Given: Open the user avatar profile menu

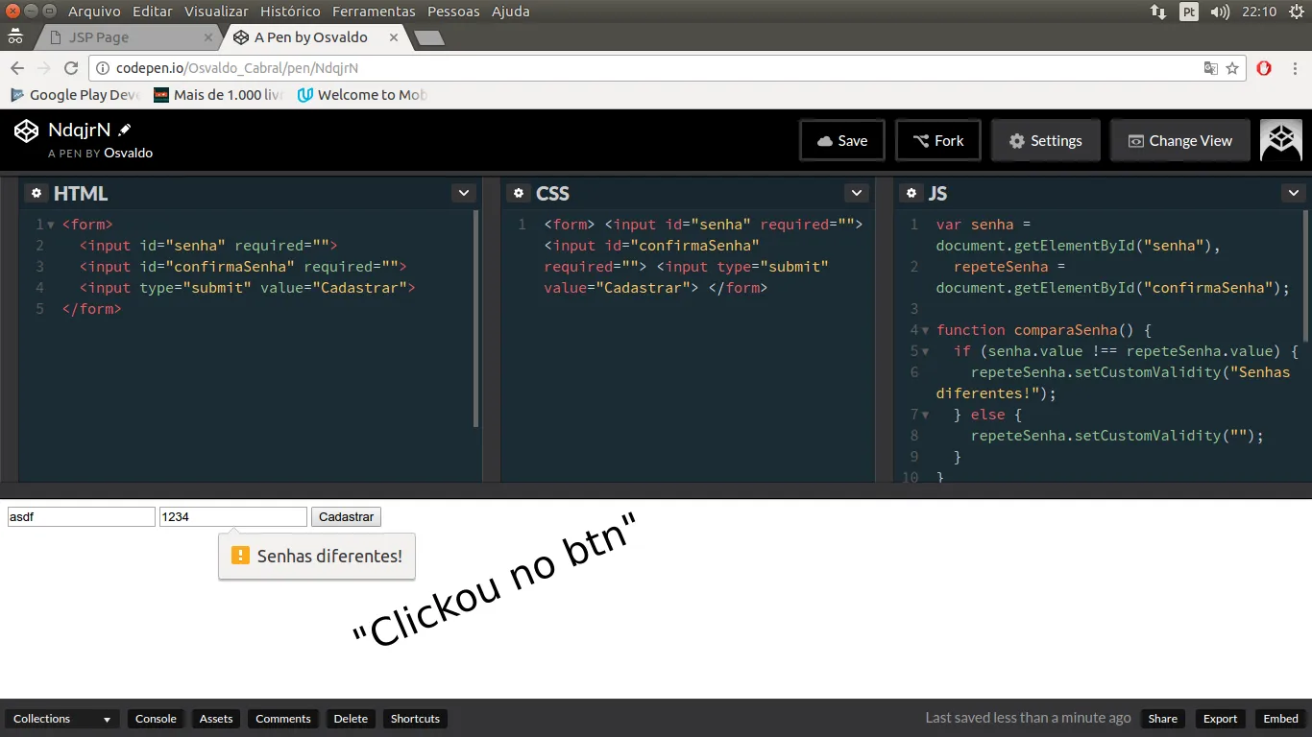Looking at the screenshot, I should pos(1280,140).
